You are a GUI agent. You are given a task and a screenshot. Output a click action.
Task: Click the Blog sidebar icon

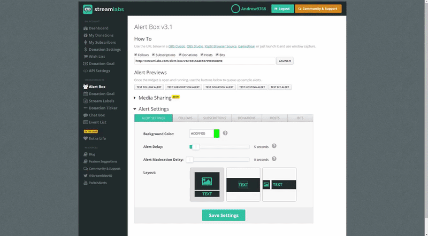coord(86,154)
